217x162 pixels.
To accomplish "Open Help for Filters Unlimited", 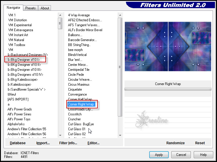I will (x=203, y=155).
